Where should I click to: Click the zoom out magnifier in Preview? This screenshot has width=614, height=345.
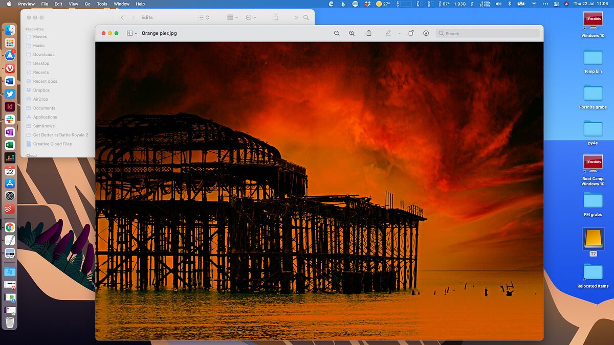[337, 33]
